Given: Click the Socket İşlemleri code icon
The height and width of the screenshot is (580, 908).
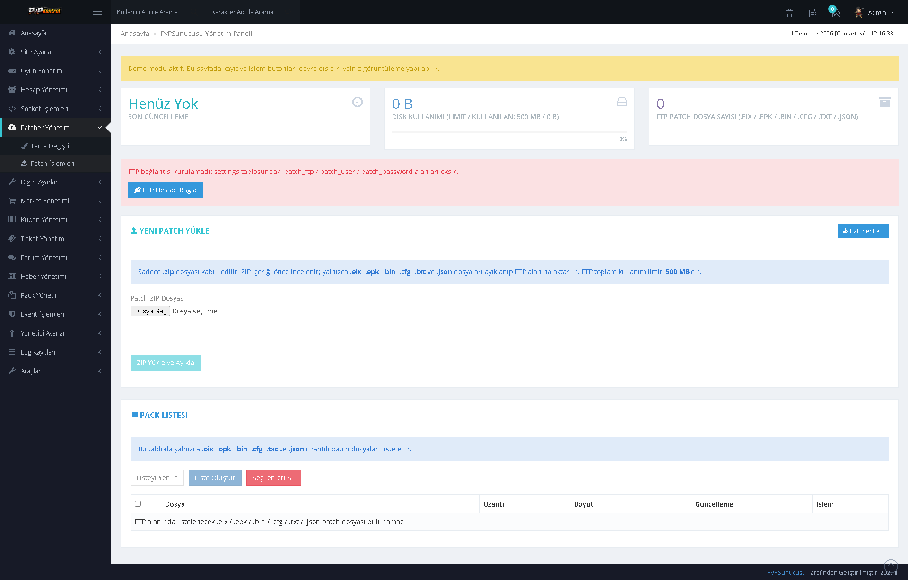Looking at the screenshot, I should [x=12, y=109].
